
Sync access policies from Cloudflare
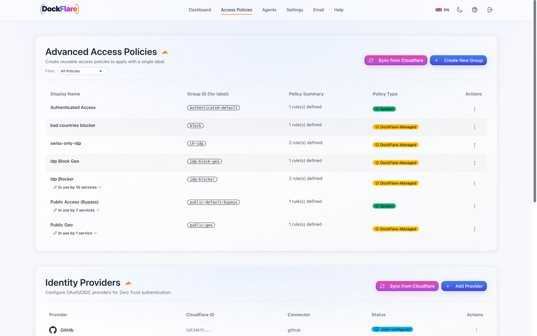coord(396,60)
